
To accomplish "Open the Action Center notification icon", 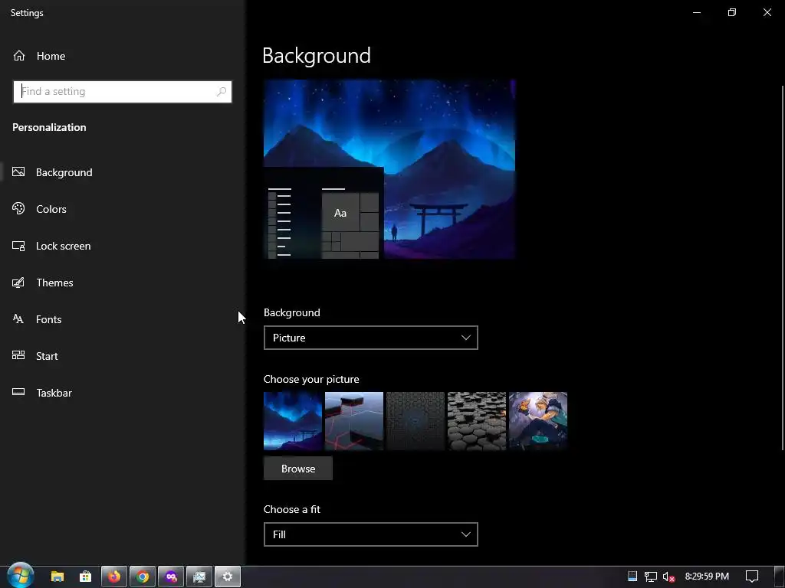I will coord(752,577).
